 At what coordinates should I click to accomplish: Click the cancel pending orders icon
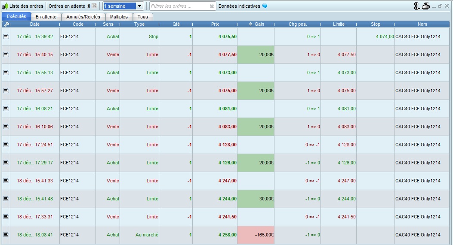95,6
